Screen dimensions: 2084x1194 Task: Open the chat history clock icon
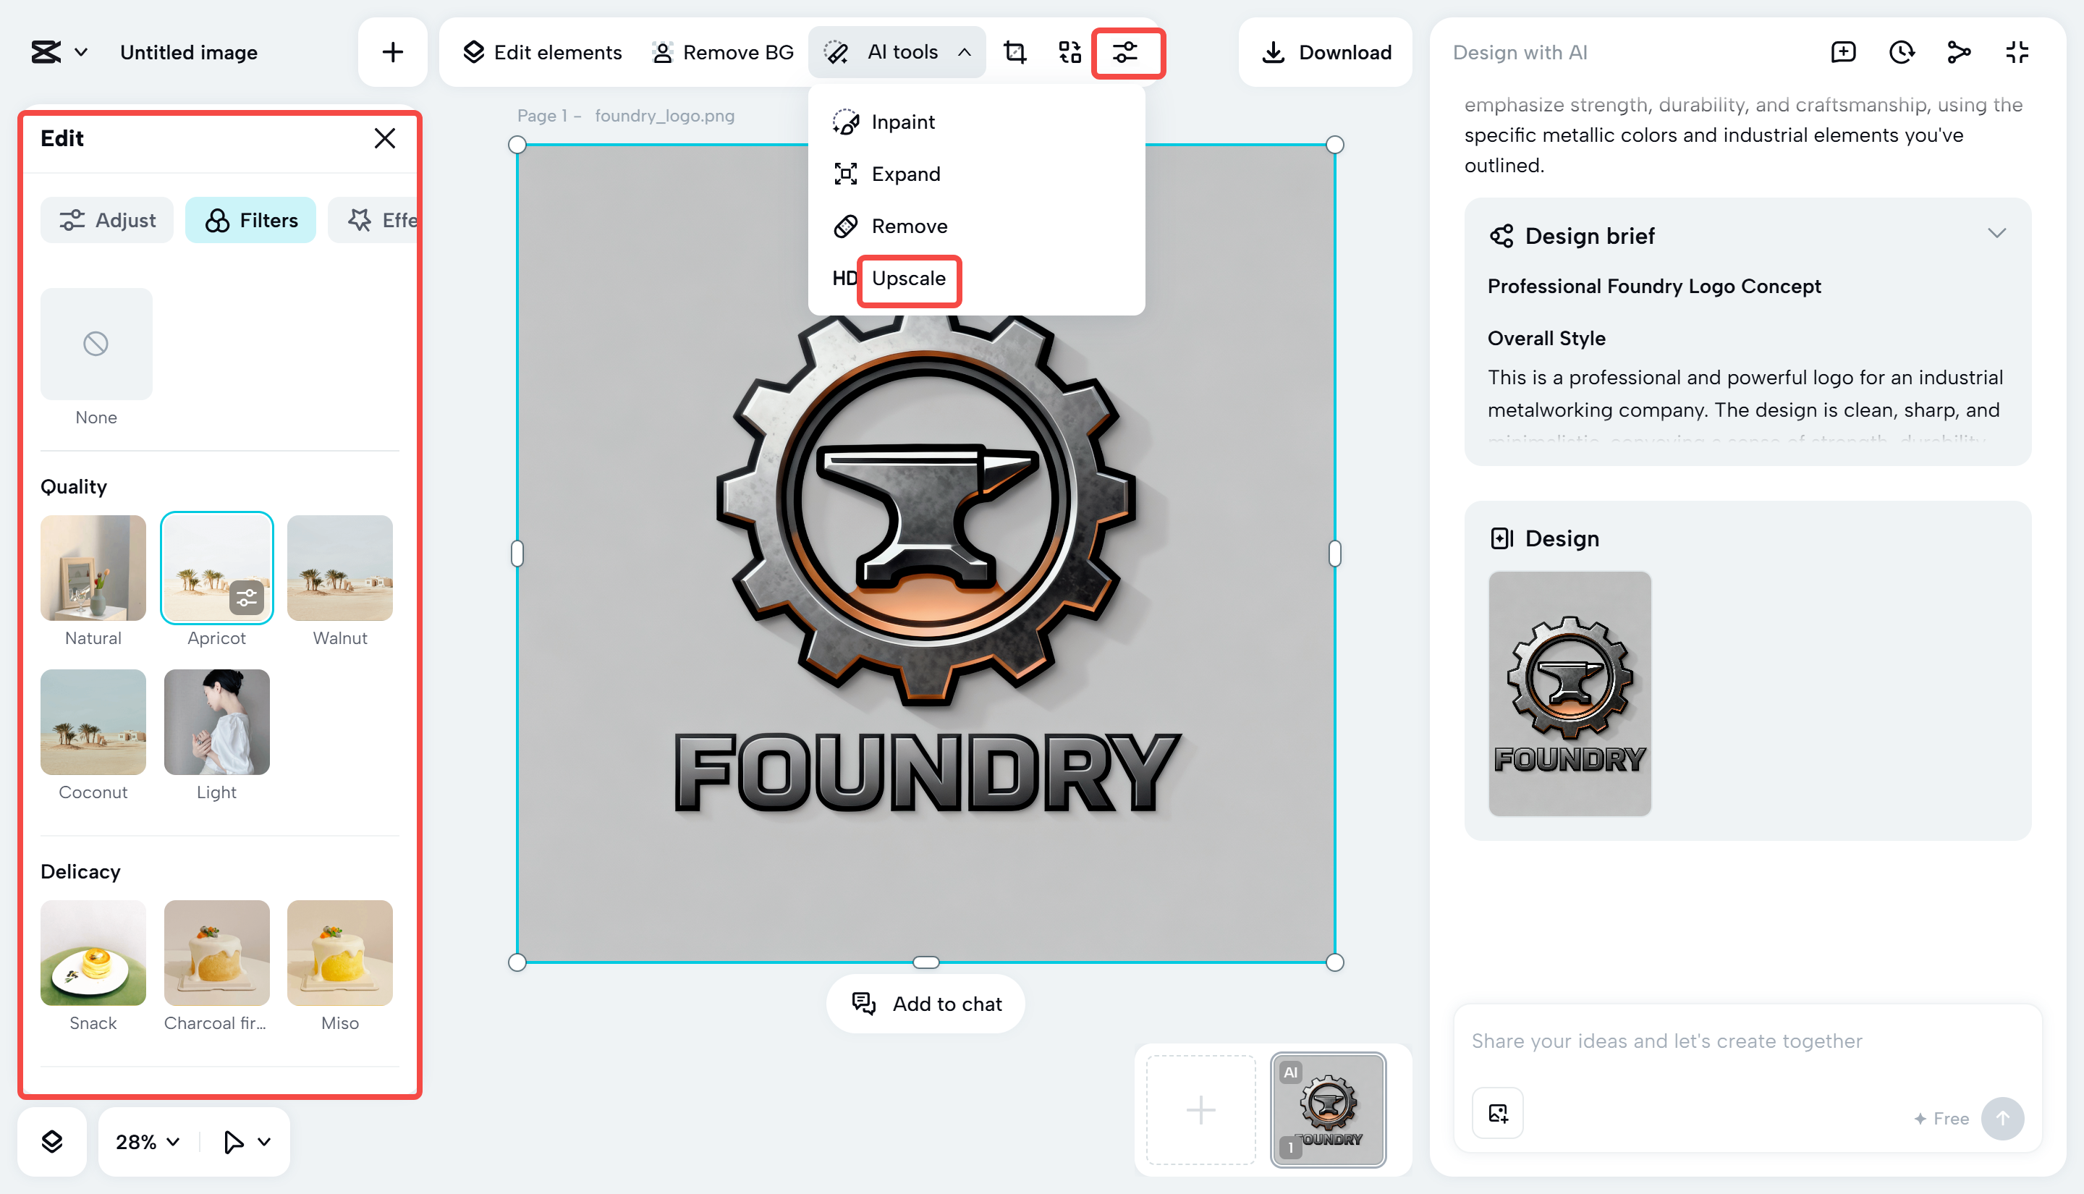[1900, 53]
